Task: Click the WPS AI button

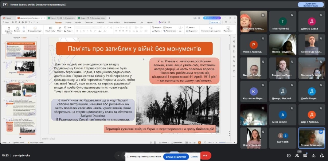Action: 162,22
